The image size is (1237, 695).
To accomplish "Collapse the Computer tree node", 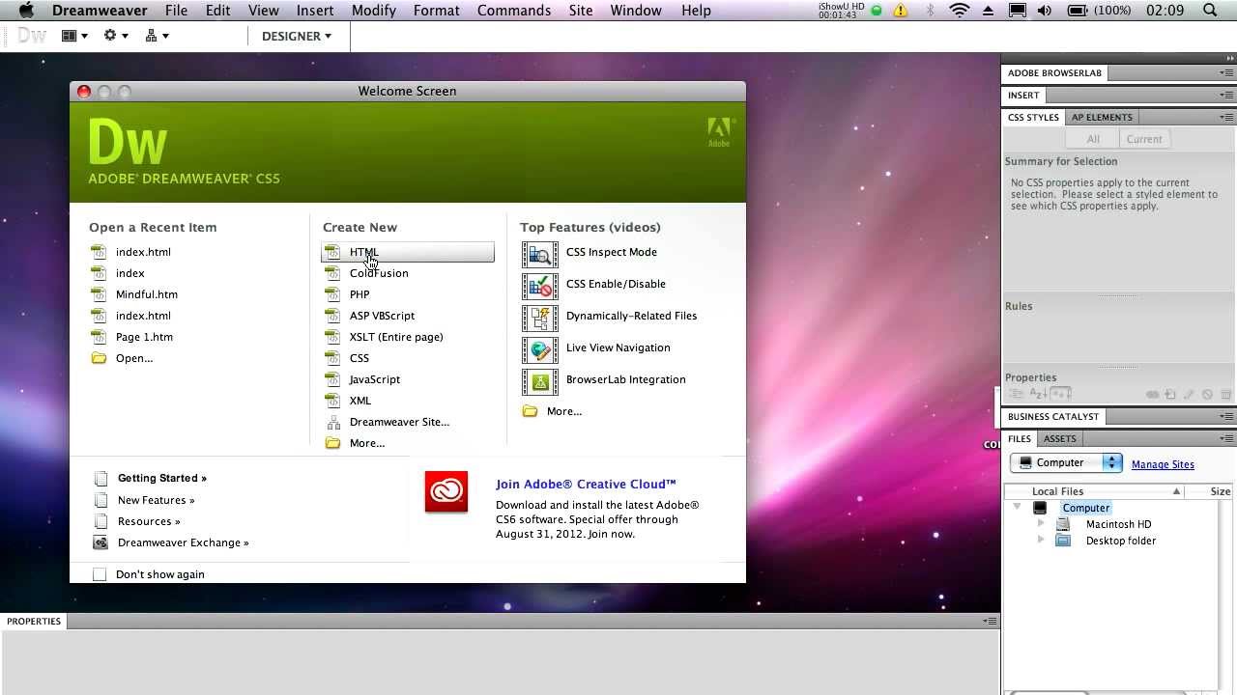I will coord(1017,507).
